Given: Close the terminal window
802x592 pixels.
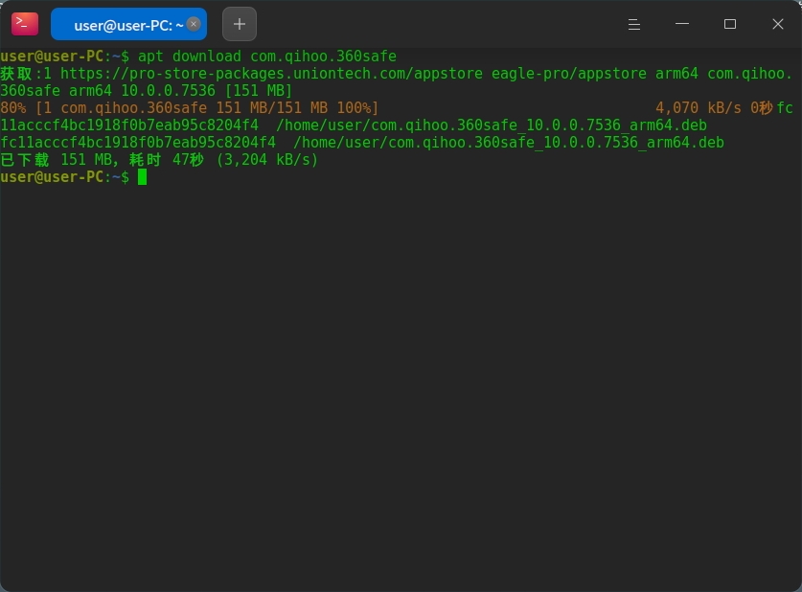Looking at the screenshot, I should tap(778, 24).
